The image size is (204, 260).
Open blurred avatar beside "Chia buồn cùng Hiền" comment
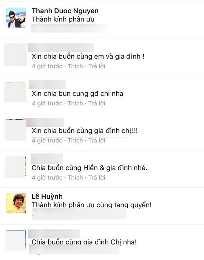point(15,167)
